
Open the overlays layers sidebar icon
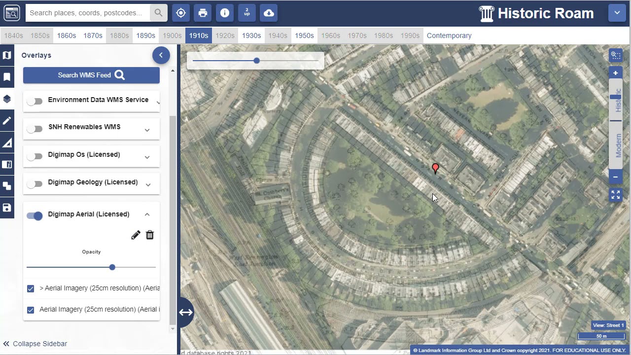click(x=7, y=99)
